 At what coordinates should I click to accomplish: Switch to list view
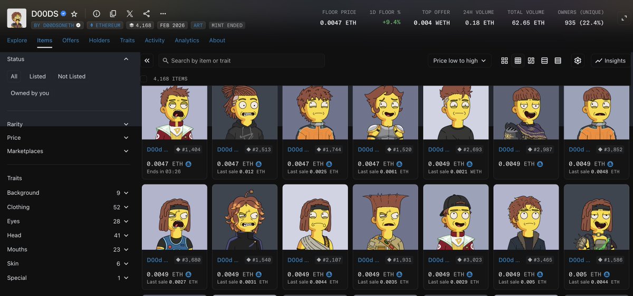tap(545, 61)
